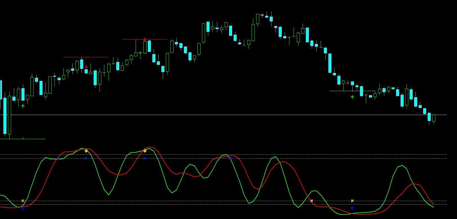Select the red down arrow on the thin dark red line
This screenshot has height=219, width=457.
(145, 39)
